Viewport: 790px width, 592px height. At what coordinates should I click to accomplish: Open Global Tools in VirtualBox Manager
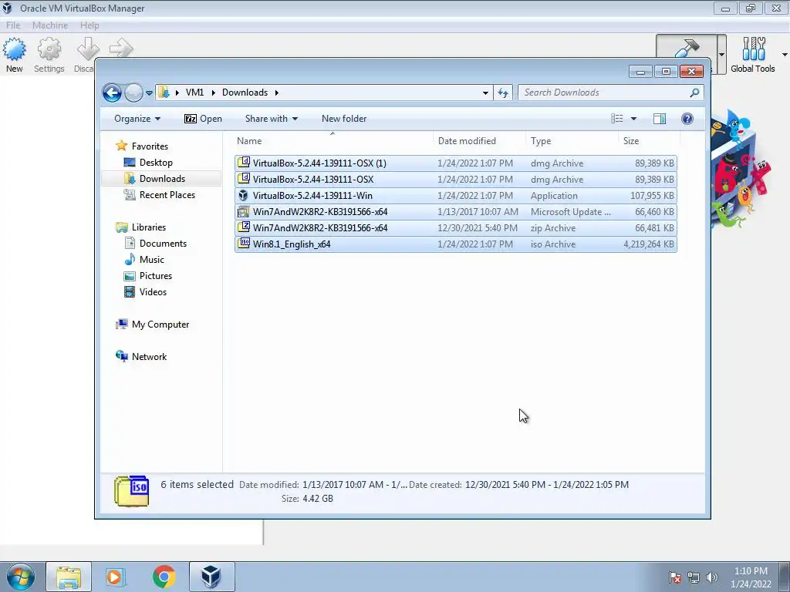click(753, 55)
